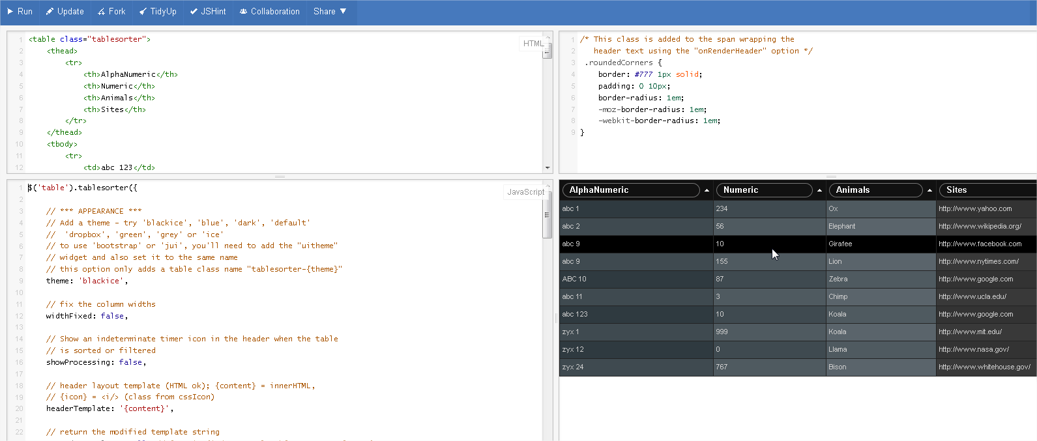Select the zyx 1 cell
The image size is (1037, 441).
[x=636, y=332]
